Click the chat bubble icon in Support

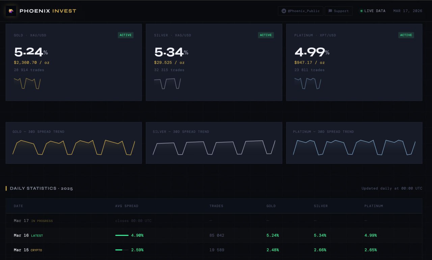(x=330, y=11)
